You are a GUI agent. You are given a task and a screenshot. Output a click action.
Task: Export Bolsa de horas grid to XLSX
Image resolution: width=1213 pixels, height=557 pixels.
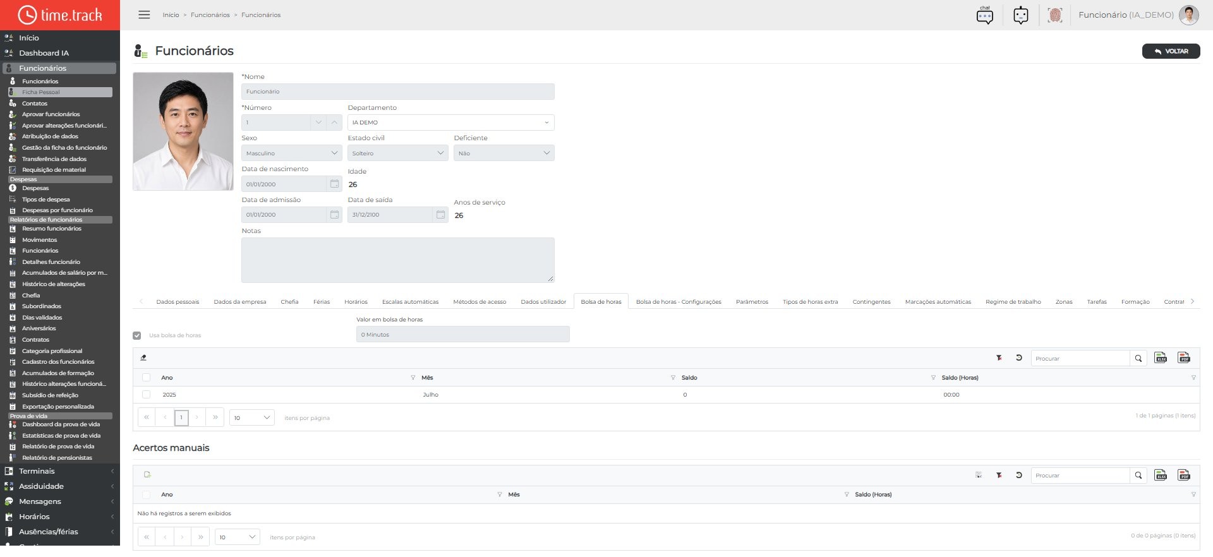pos(1161,358)
